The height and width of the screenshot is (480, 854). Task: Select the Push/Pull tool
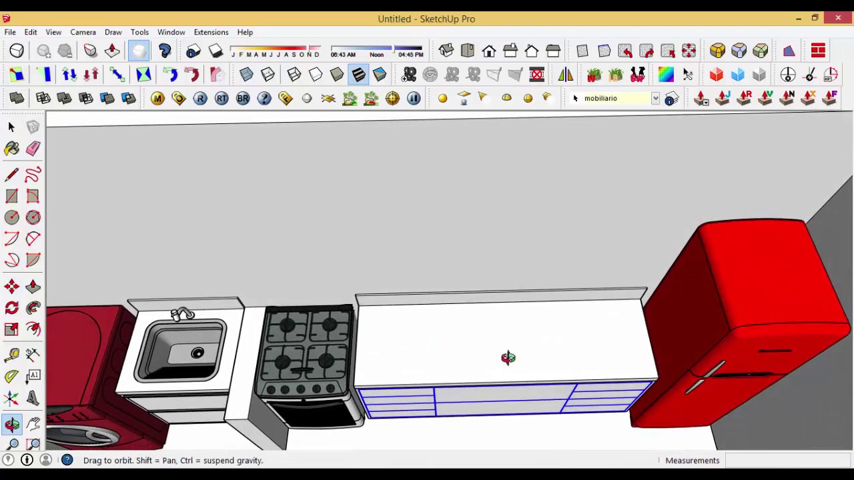pyautogui.click(x=33, y=287)
